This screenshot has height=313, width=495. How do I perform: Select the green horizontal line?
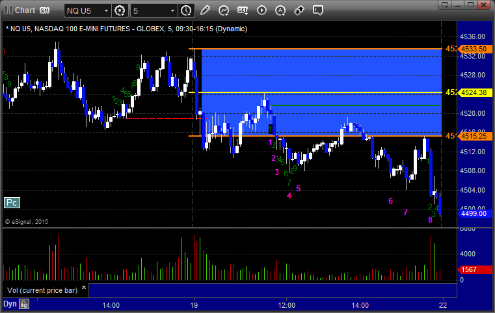[355, 105]
